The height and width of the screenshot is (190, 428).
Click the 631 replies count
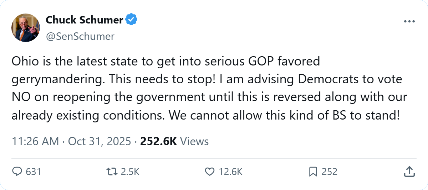34,172
